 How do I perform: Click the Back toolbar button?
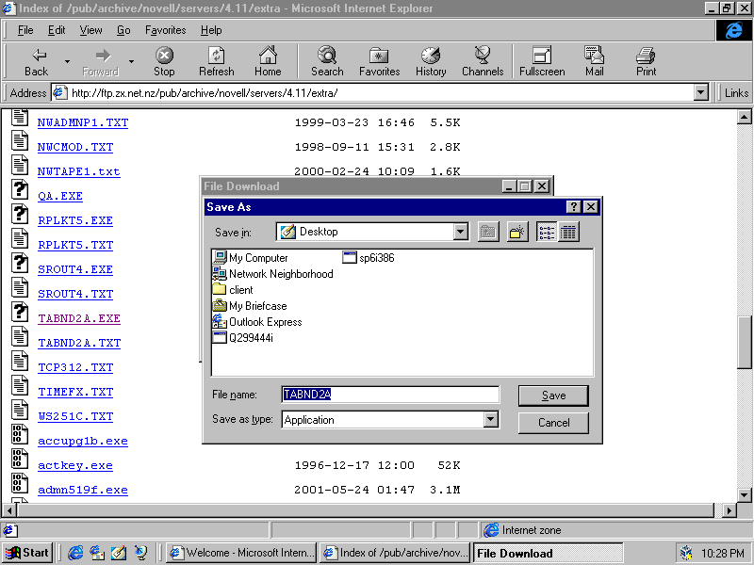click(x=36, y=61)
